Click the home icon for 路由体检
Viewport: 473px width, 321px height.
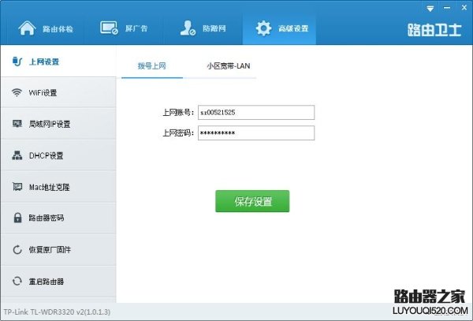(27, 28)
